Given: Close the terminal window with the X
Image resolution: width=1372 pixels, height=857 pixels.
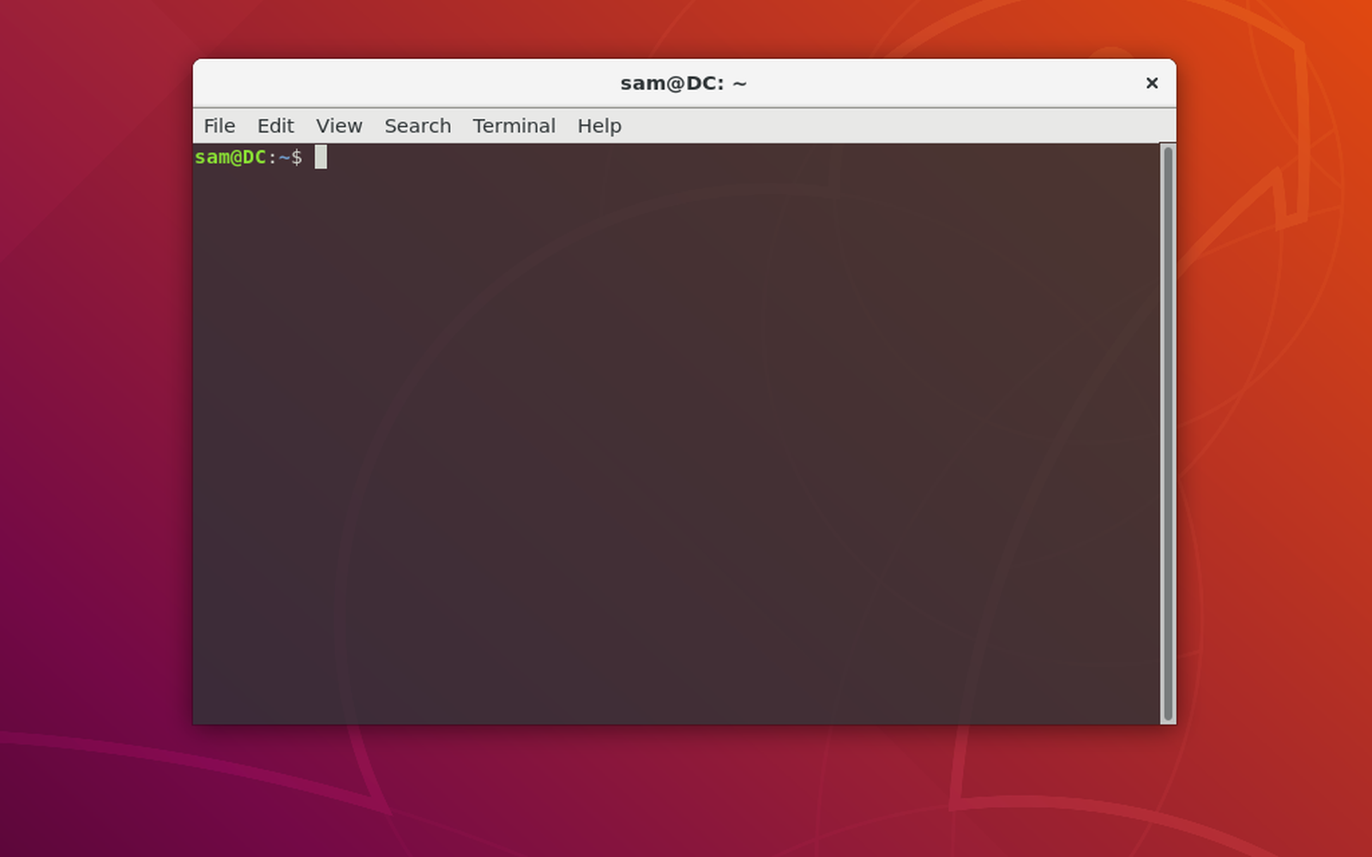Looking at the screenshot, I should pos(1152,83).
